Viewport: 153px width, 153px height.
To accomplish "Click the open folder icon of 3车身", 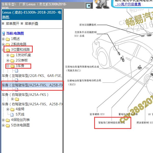I will click(12, 66).
